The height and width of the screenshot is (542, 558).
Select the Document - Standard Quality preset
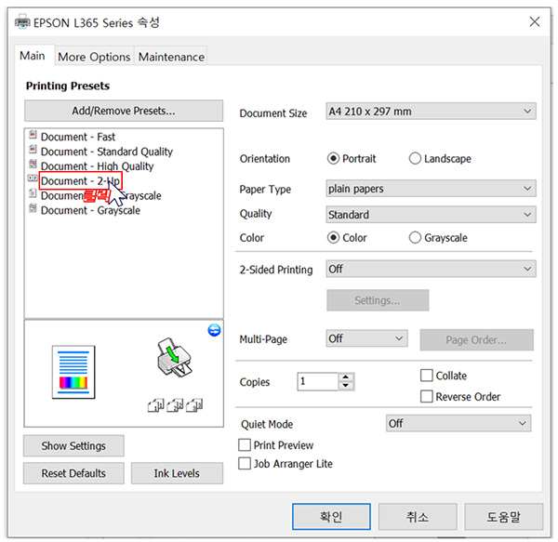tap(107, 152)
